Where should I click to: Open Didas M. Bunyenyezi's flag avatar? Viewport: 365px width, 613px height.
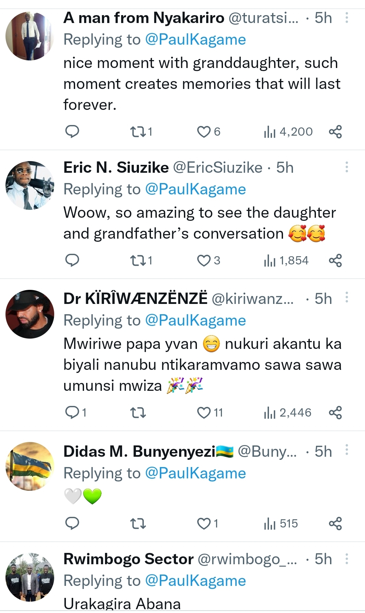coord(30,466)
